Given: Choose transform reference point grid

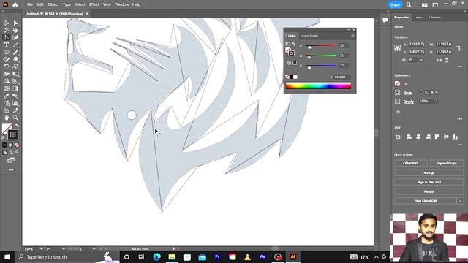Looking at the screenshot, I should [x=397, y=47].
